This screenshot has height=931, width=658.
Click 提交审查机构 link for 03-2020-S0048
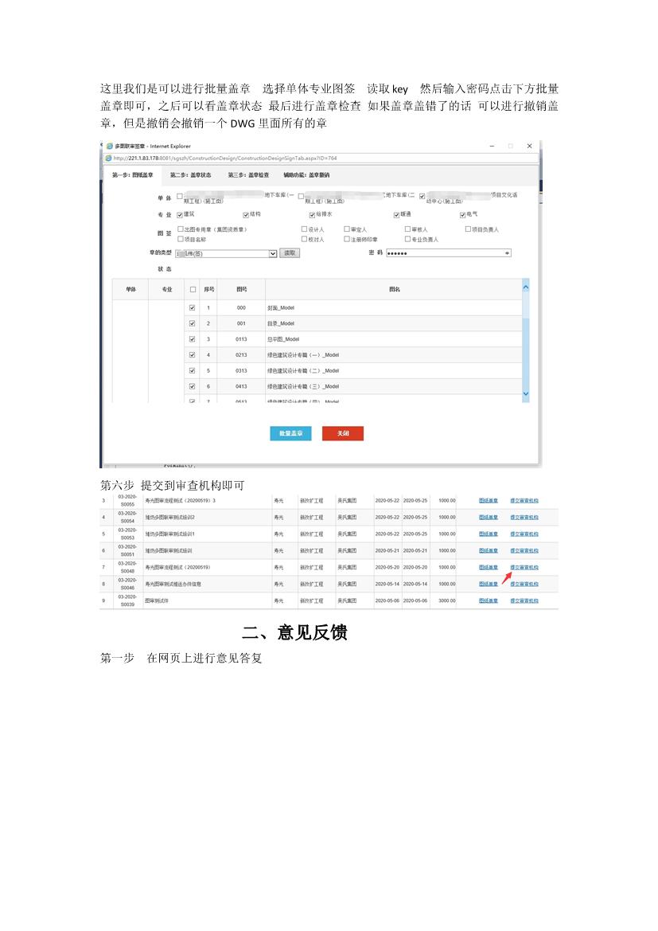point(524,567)
